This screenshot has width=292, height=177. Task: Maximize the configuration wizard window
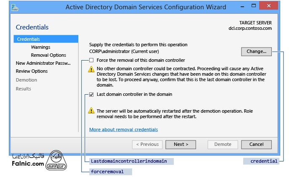[x=252, y=7]
